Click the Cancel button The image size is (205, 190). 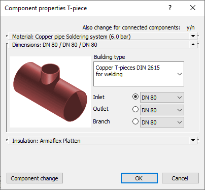(x=180, y=178)
